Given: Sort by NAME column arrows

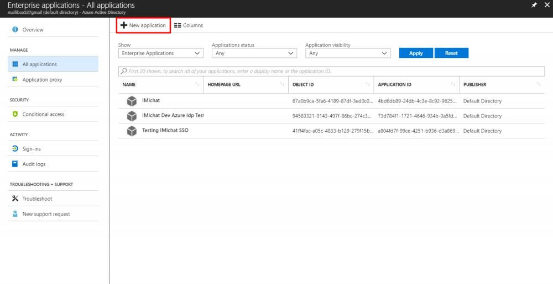Looking at the screenshot, I should point(197,84).
